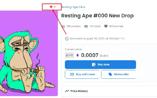Click the Price History chart icon
157x98 pixels.
point(67,91)
